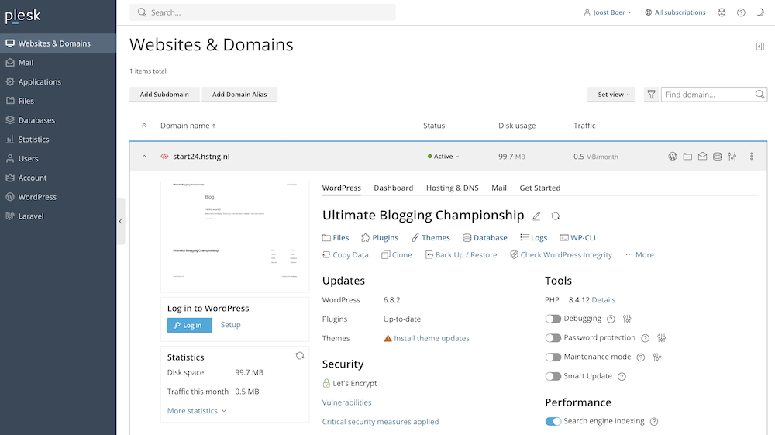The height and width of the screenshot is (435, 775).
Task: Open databases icon in domain row
Action: [x=717, y=156]
